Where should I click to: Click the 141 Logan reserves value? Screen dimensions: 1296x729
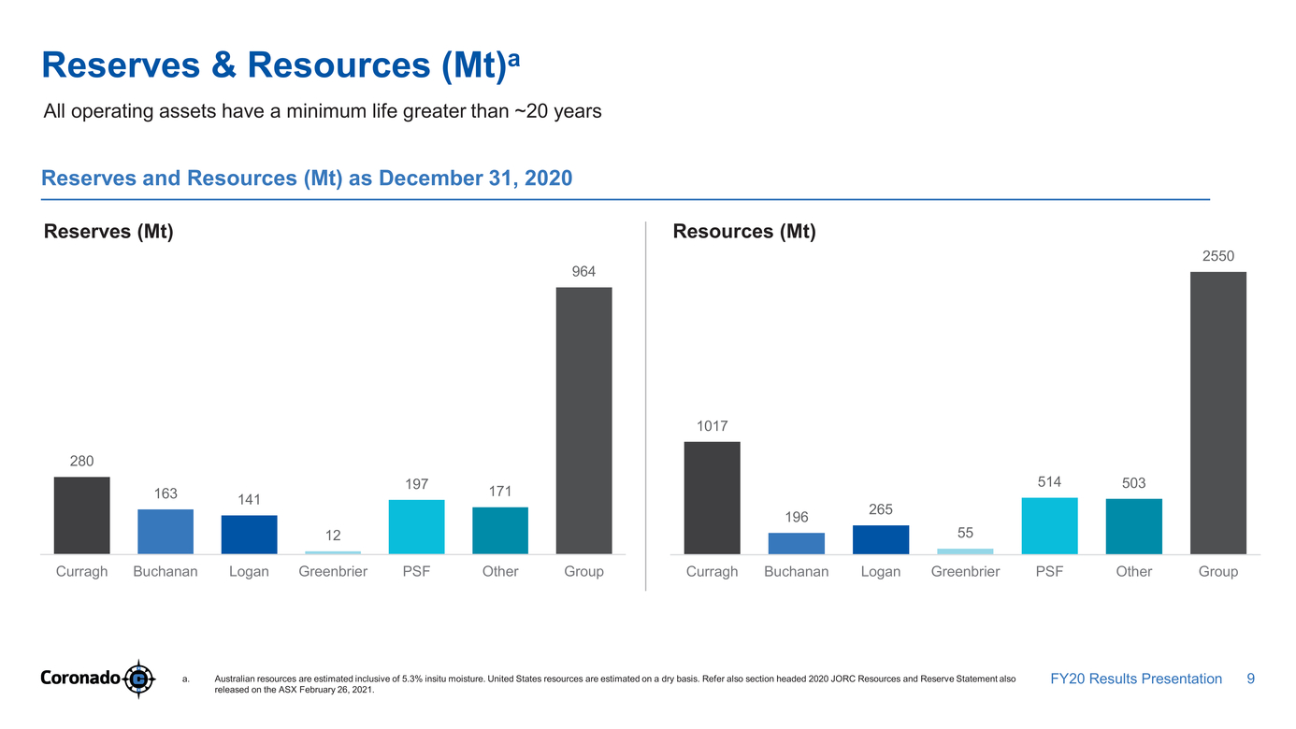click(x=249, y=500)
